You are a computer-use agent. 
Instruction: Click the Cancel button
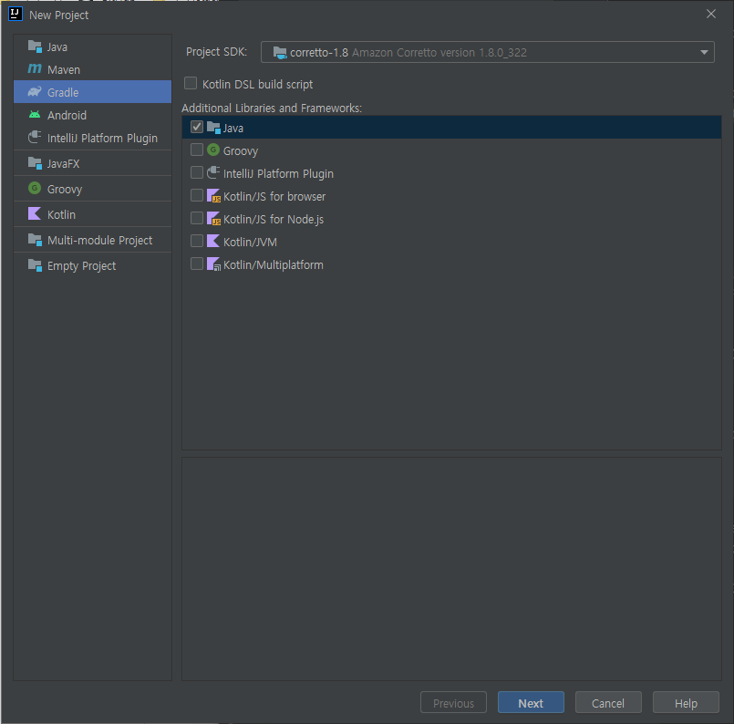coord(608,702)
